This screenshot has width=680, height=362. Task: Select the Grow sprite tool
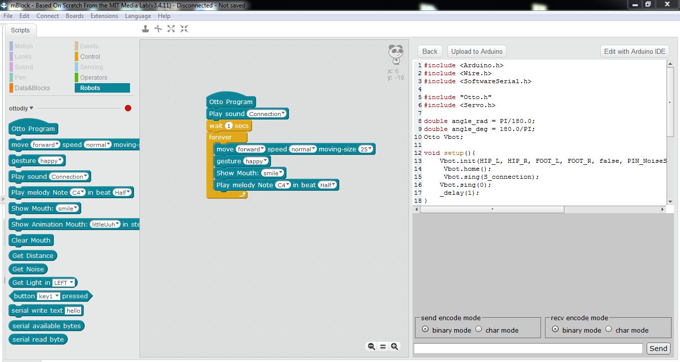click(x=171, y=29)
